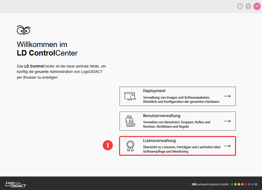Click the green dot in footer

232,184
